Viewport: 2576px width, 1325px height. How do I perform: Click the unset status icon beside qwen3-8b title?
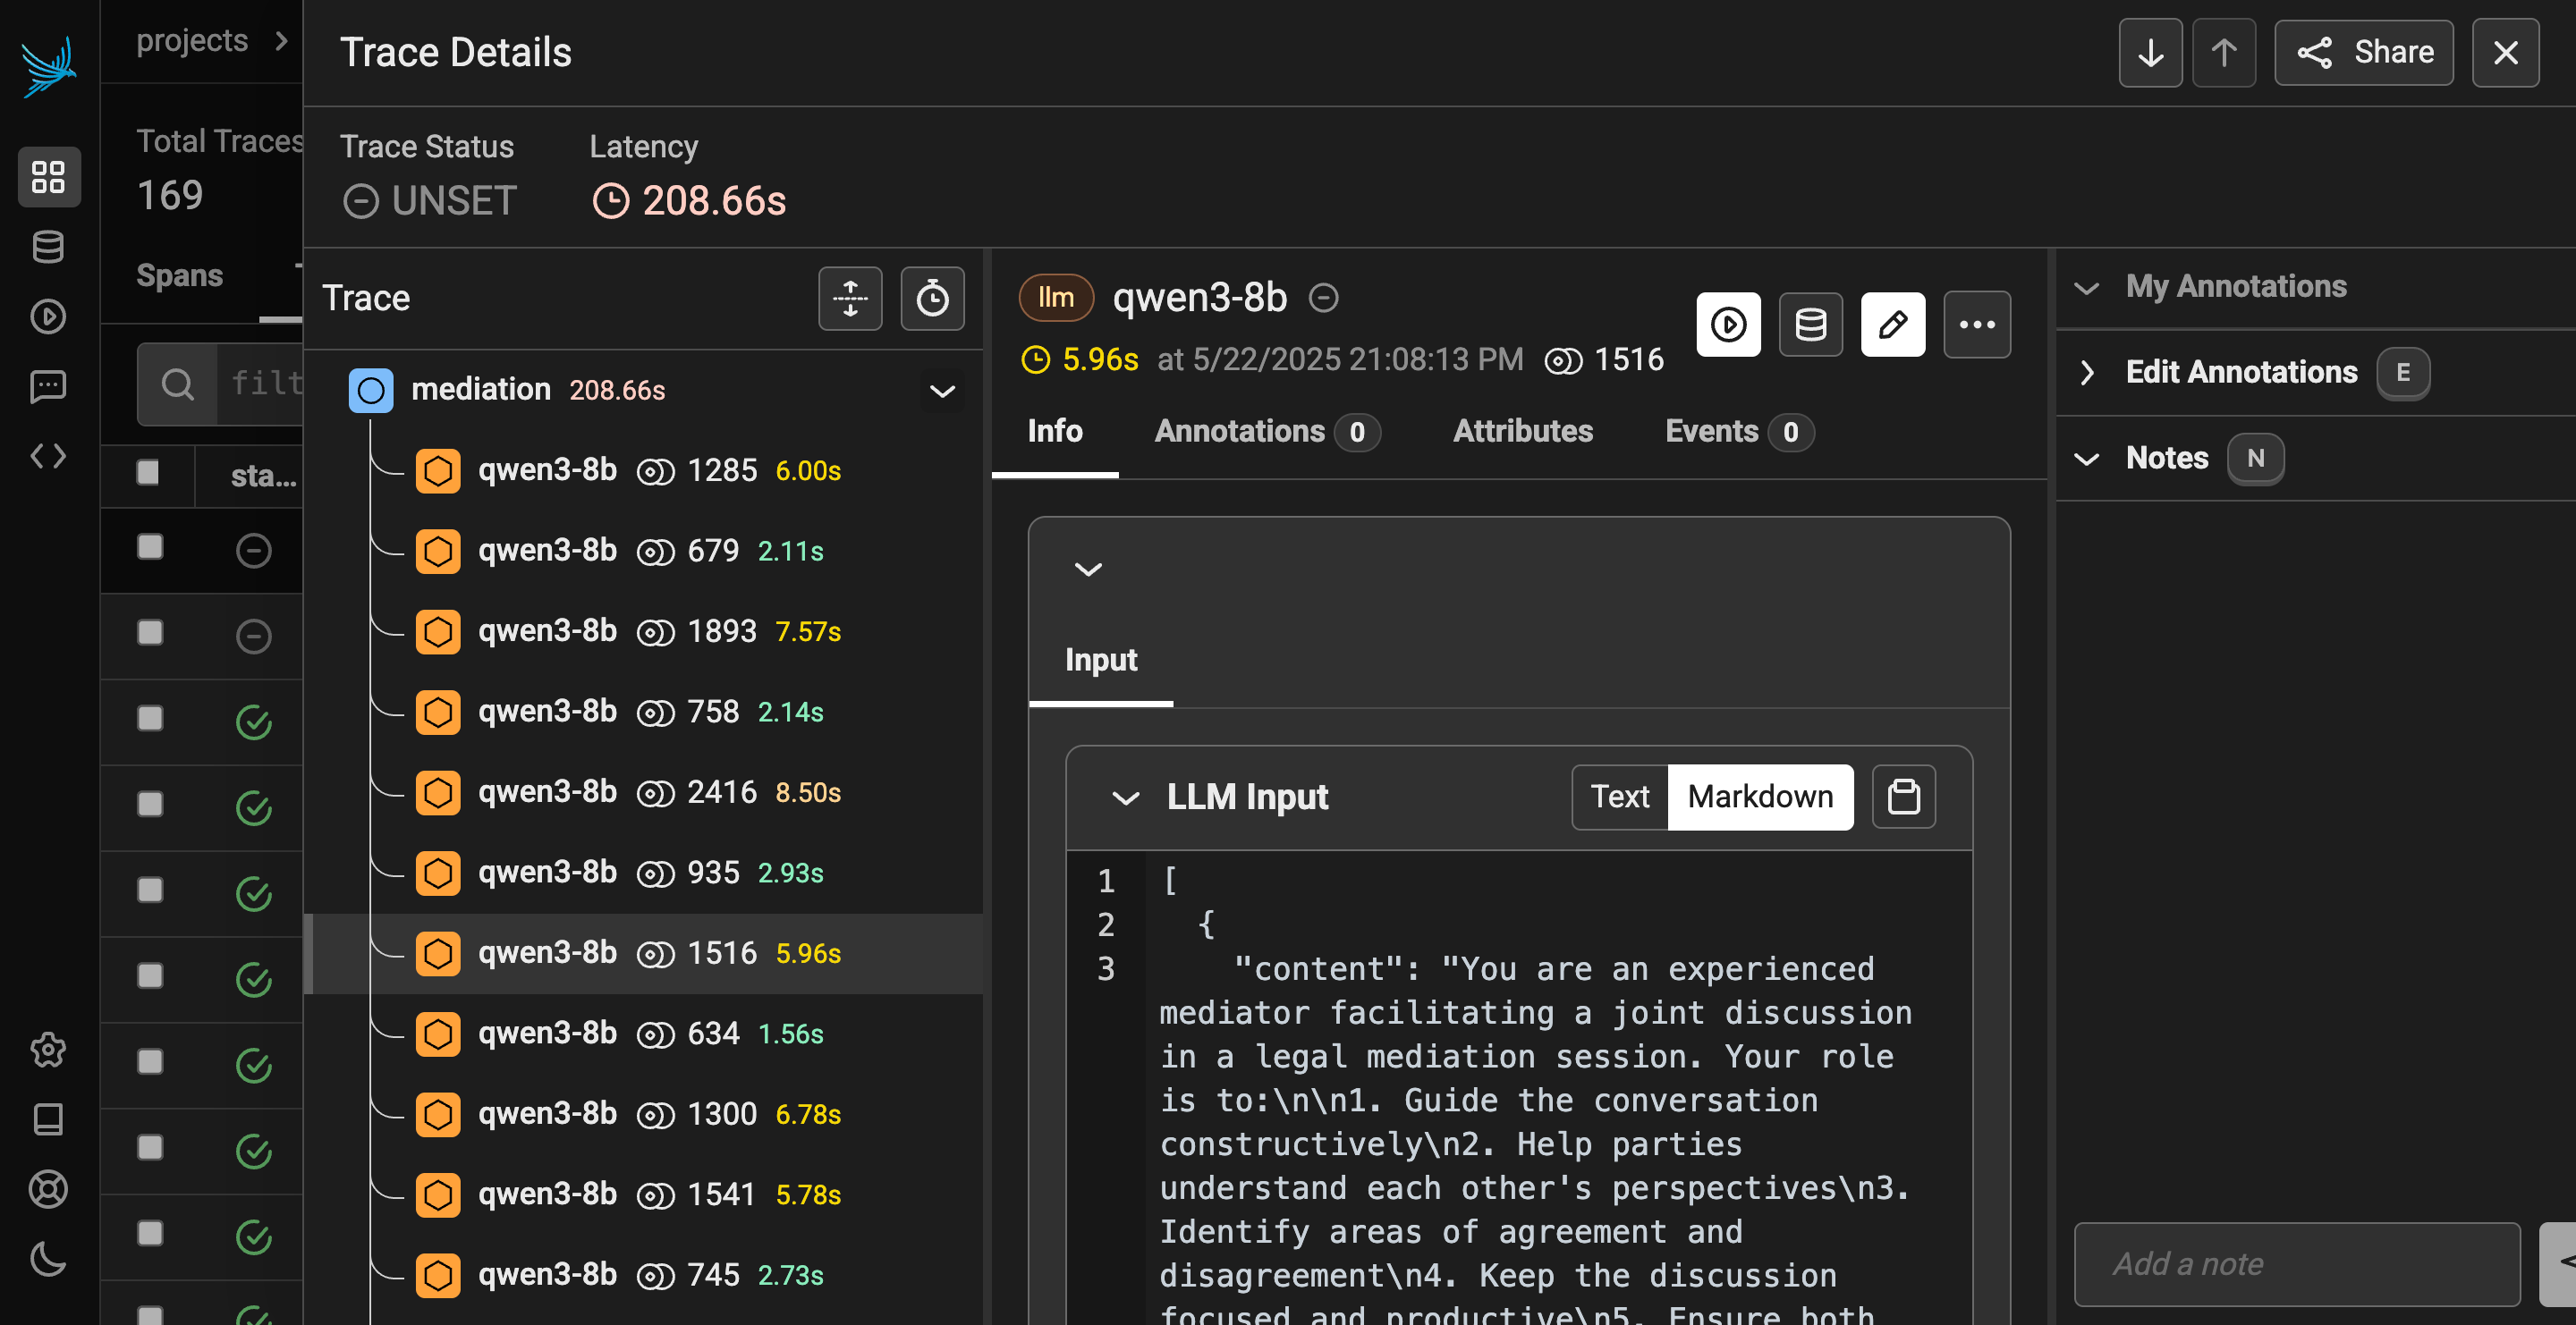1324,298
